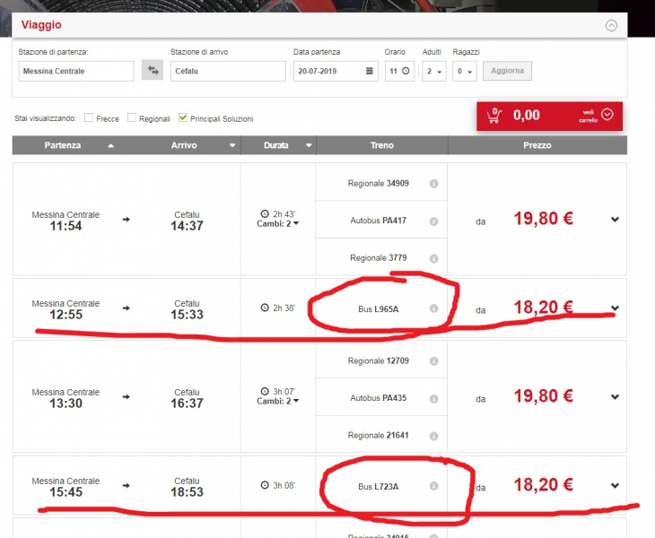Expand Cambi: 2 for the 13:30 trip
Image resolution: width=655 pixels, height=538 pixels.
point(278,401)
